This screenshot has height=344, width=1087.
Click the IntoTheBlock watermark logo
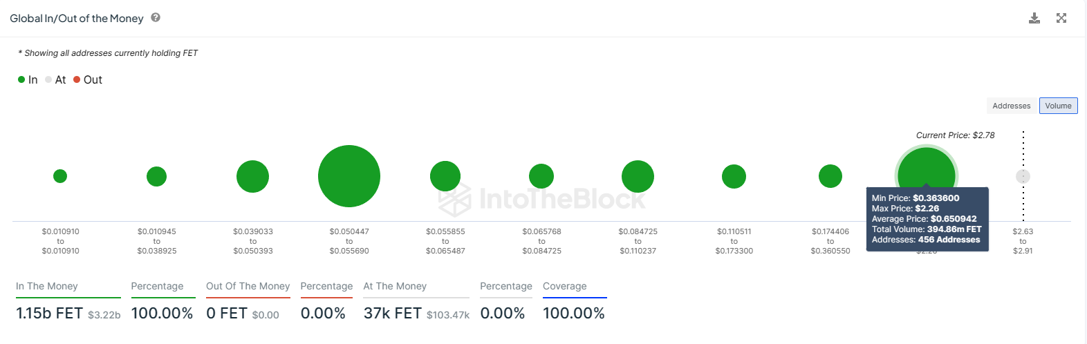pos(543,199)
